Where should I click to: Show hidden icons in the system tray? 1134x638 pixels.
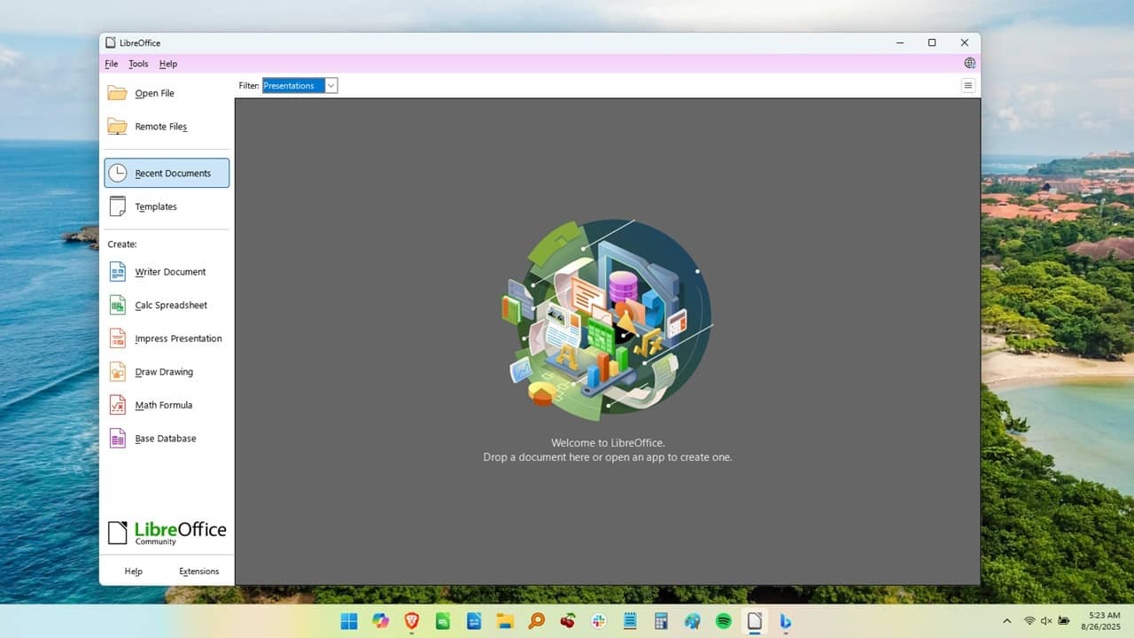(x=1007, y=621)
